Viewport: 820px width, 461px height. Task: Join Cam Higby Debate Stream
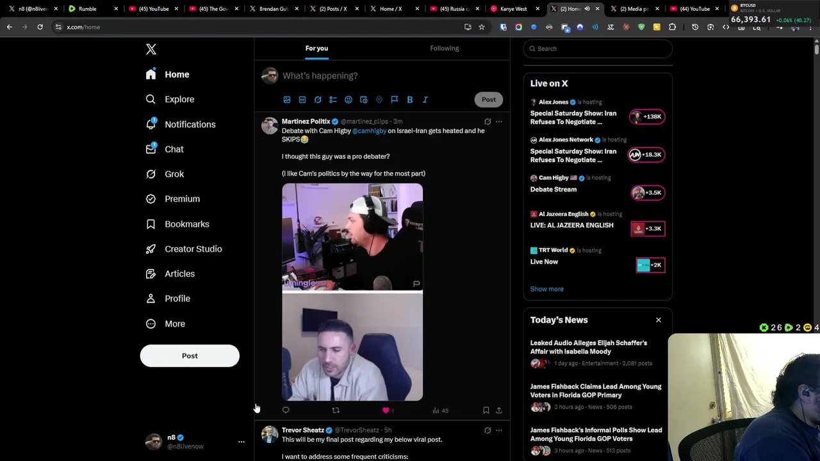click(x=648, y=193)
